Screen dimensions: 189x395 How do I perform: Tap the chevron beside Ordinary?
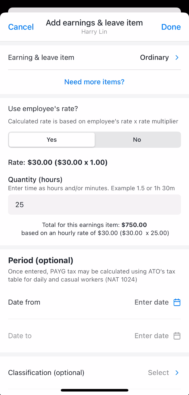(x=177, y=58)
